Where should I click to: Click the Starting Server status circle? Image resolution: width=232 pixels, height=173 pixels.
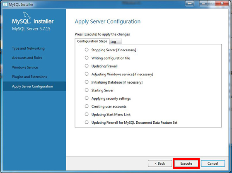click(87, 90)
